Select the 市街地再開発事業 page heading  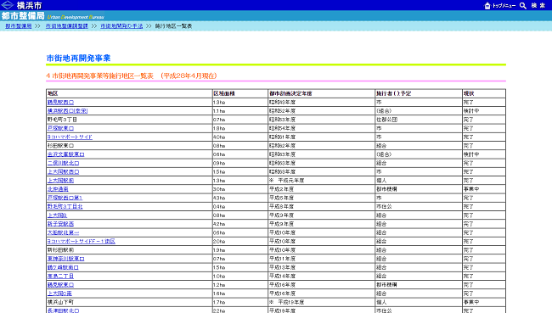coord(78,58)
